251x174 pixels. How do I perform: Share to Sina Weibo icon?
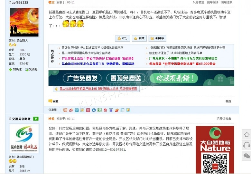click(70, 110)
